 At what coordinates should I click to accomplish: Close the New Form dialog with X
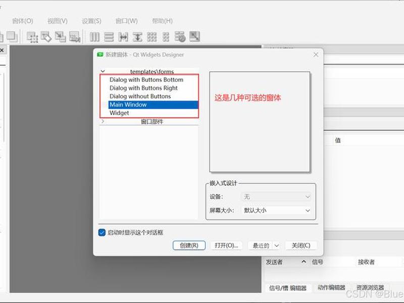316,55
